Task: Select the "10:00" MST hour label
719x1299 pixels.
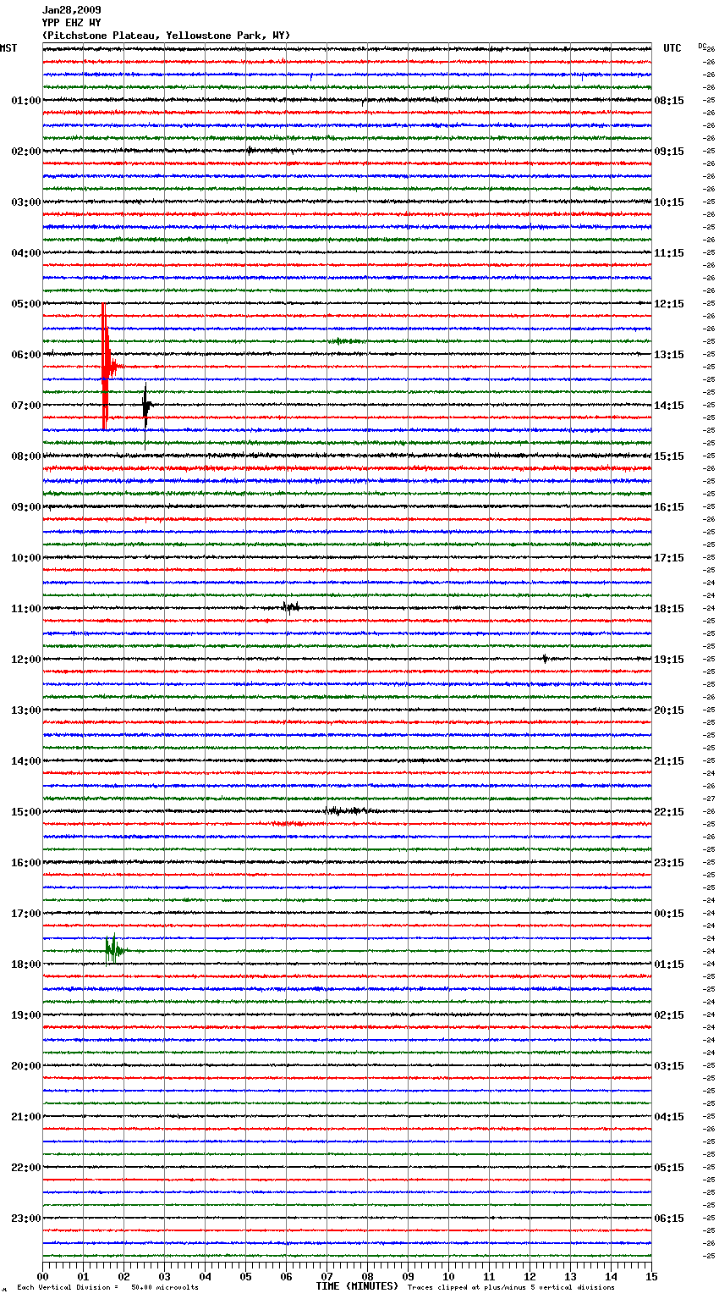Action: [26, 558]
